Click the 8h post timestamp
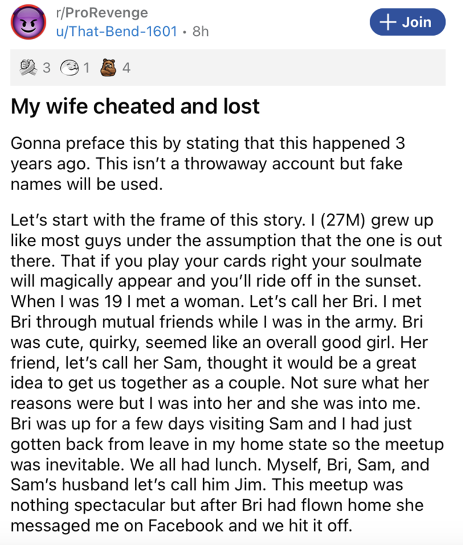 (x=200, y=31)
